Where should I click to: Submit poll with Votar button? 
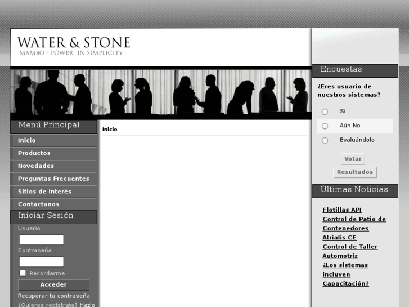[x=353, y=159]
